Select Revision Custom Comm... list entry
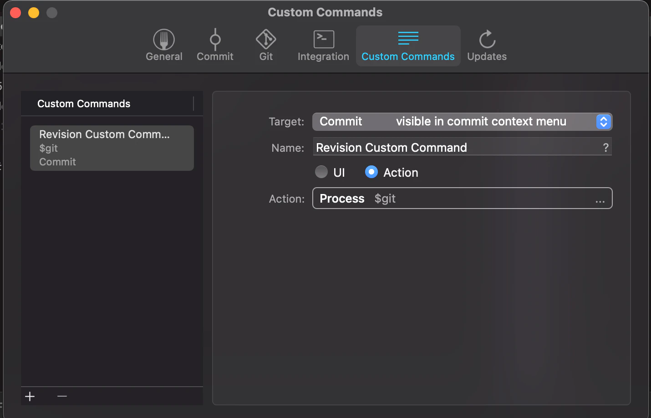 tap(112, 148)
